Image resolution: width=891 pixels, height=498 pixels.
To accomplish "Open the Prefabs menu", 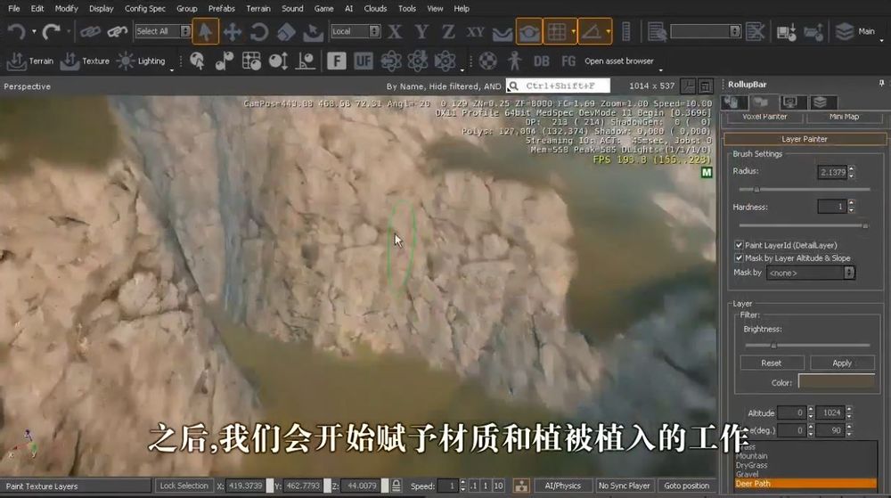I will coord(222,9).
